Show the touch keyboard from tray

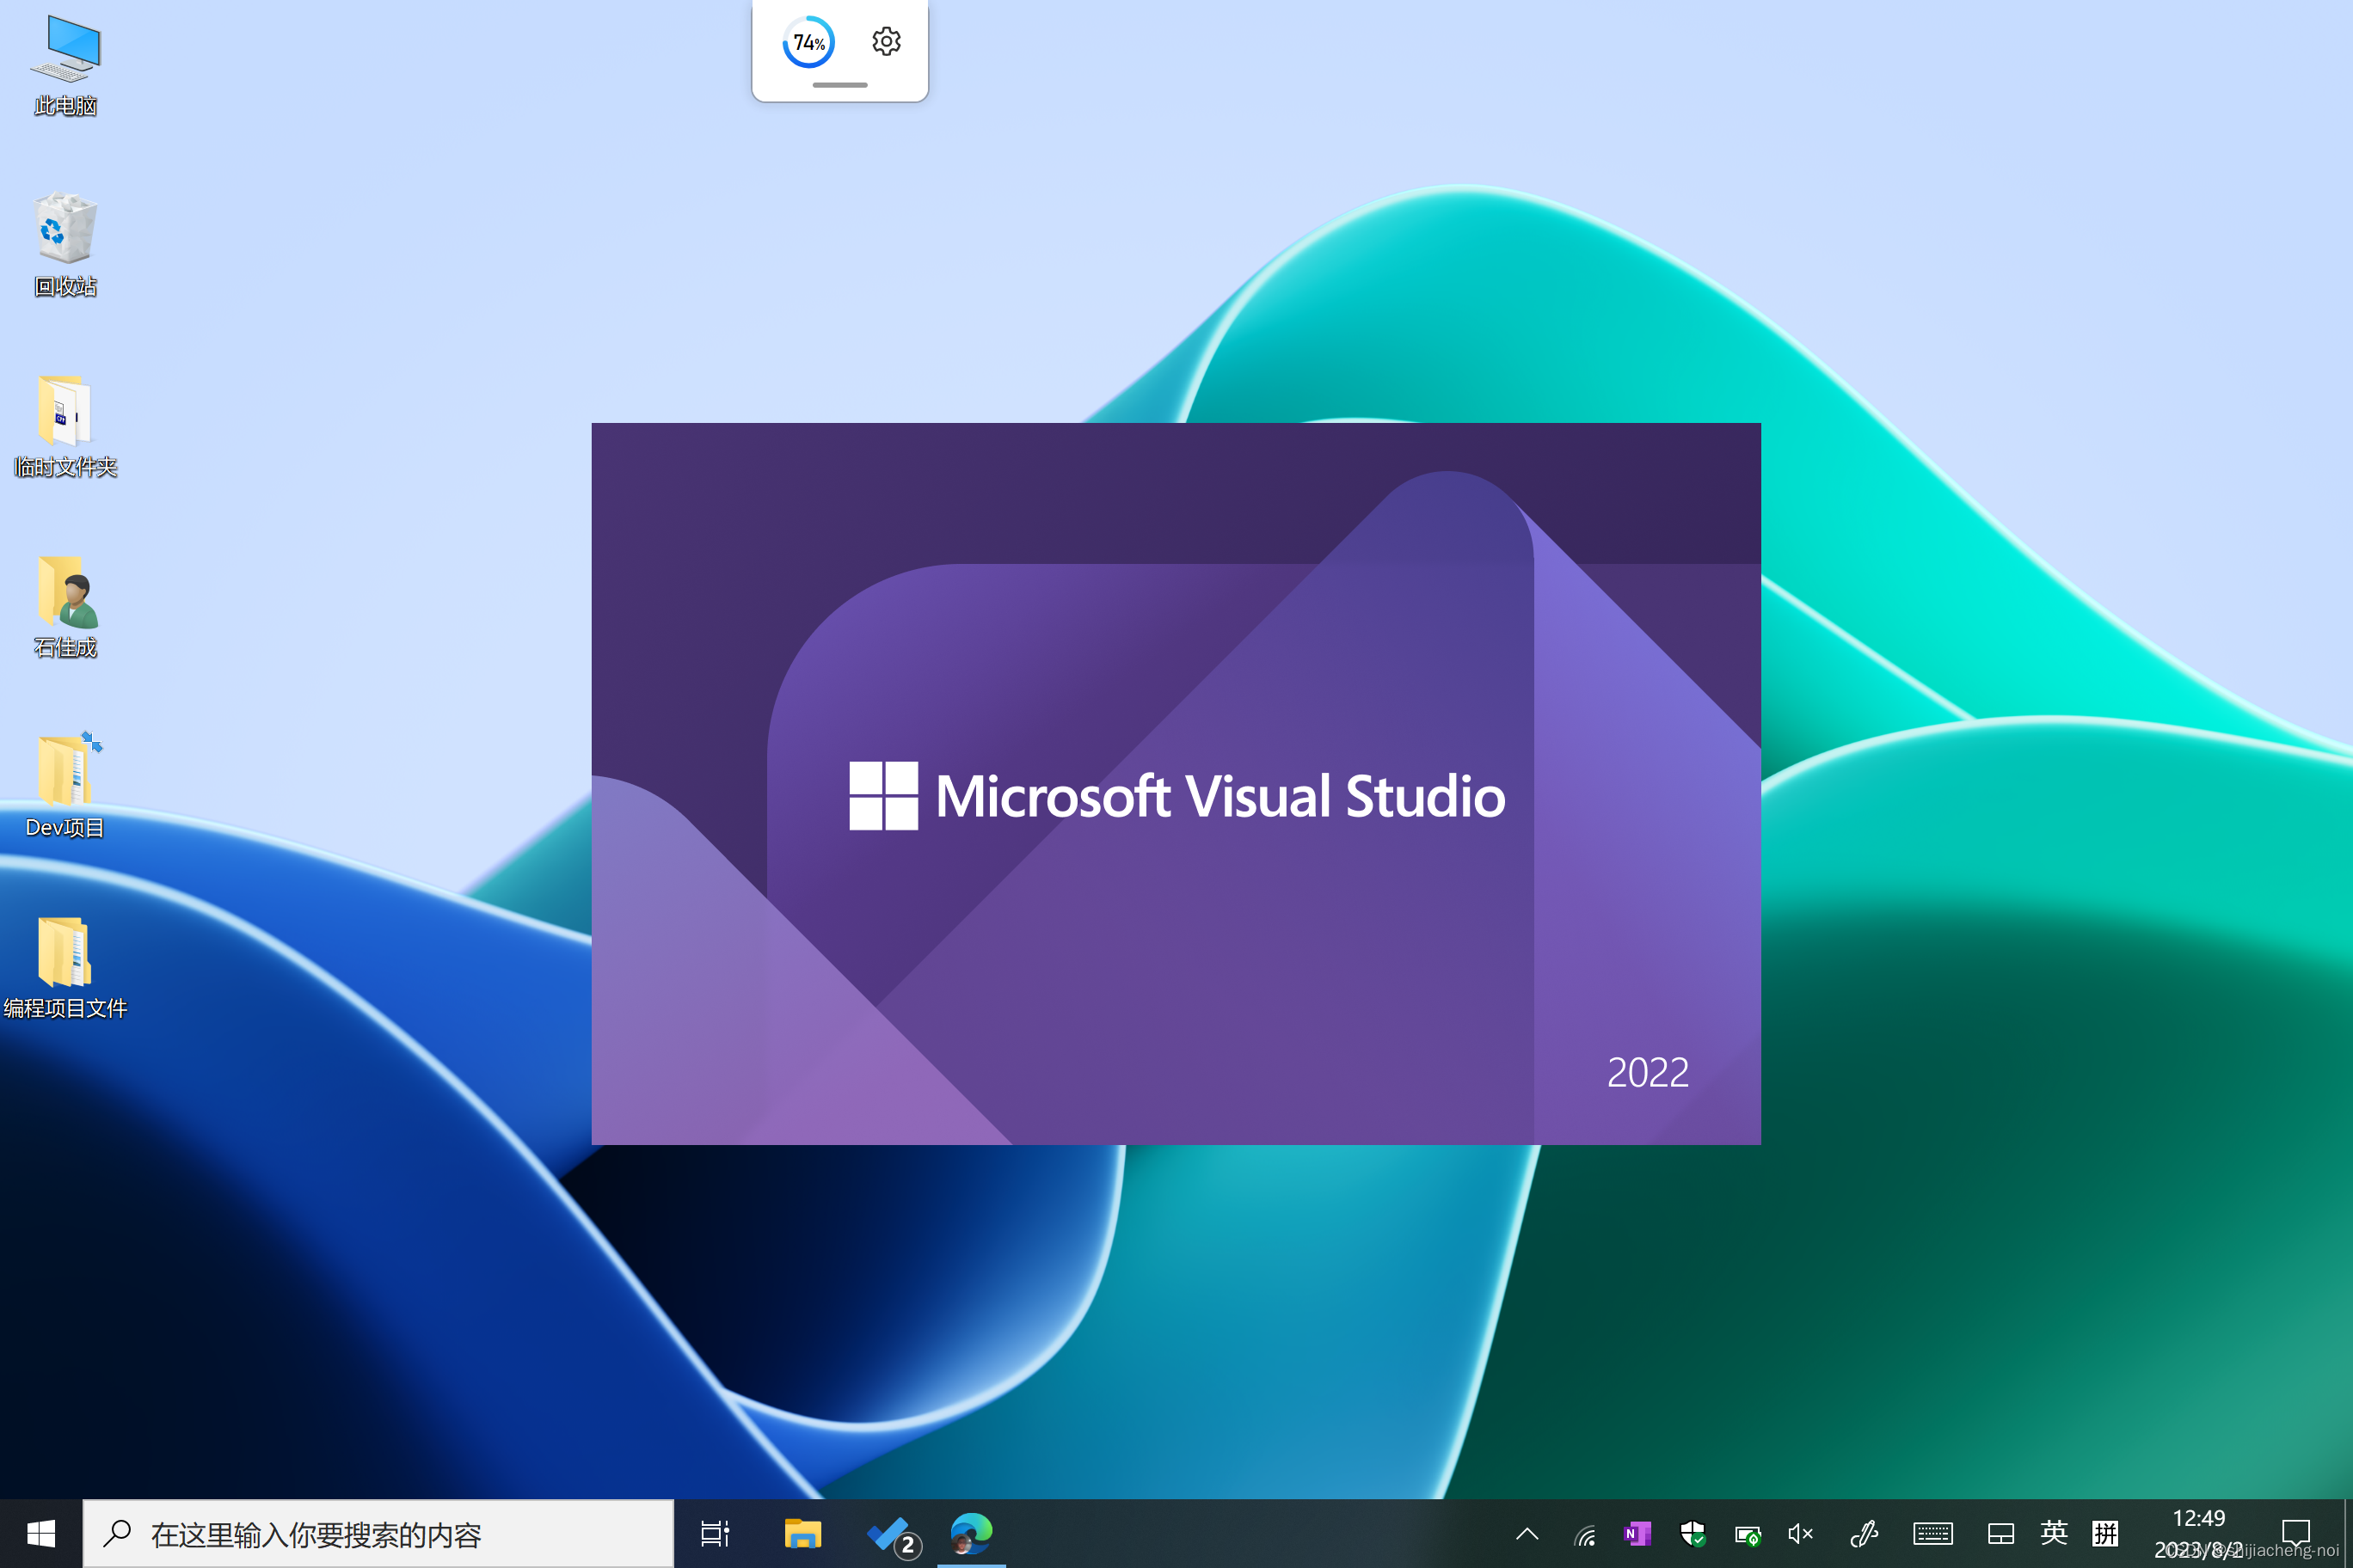click(1932, 1533)
